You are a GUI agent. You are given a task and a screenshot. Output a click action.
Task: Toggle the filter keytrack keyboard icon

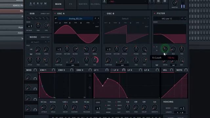(157, 65)
